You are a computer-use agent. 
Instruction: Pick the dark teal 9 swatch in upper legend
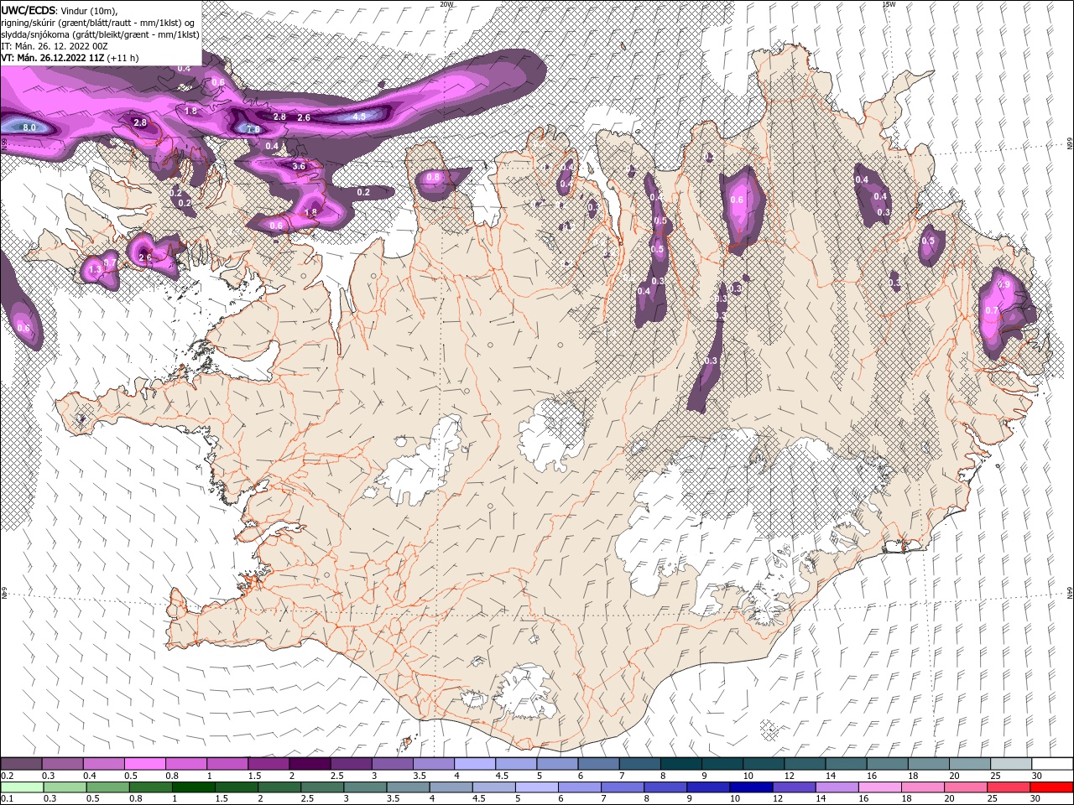coord(722,764)
